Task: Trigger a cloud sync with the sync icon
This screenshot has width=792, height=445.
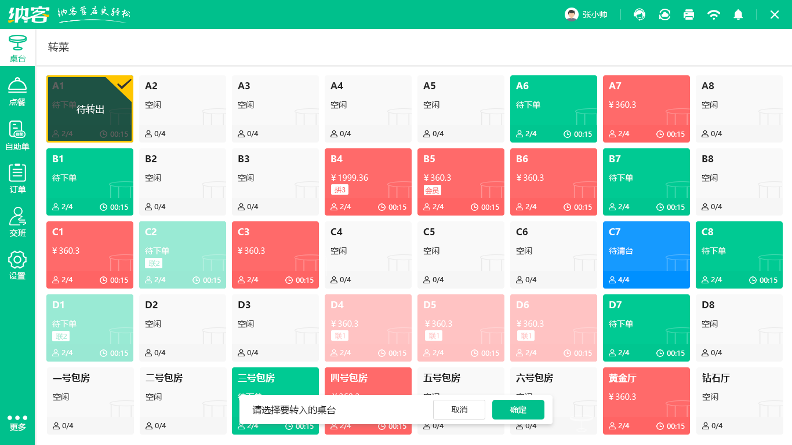Action: tap(664, 14)
